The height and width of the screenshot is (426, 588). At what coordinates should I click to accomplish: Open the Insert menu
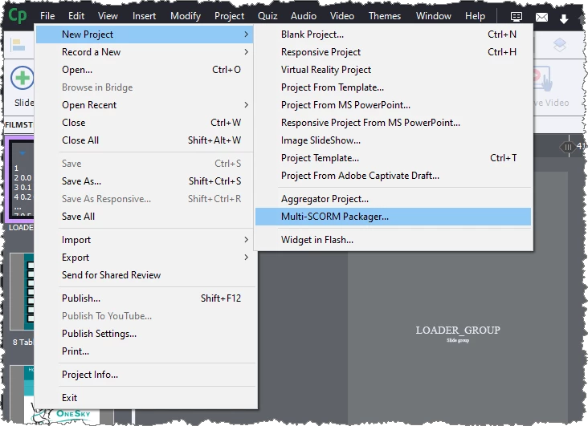tap(144, 16)
